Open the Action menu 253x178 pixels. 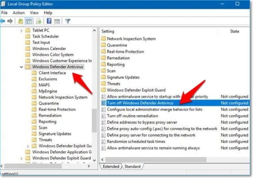point(19,13)
